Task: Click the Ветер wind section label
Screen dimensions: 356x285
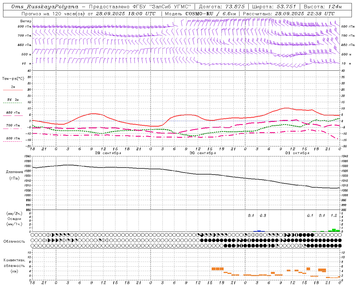Action: (x=26, y=21)
